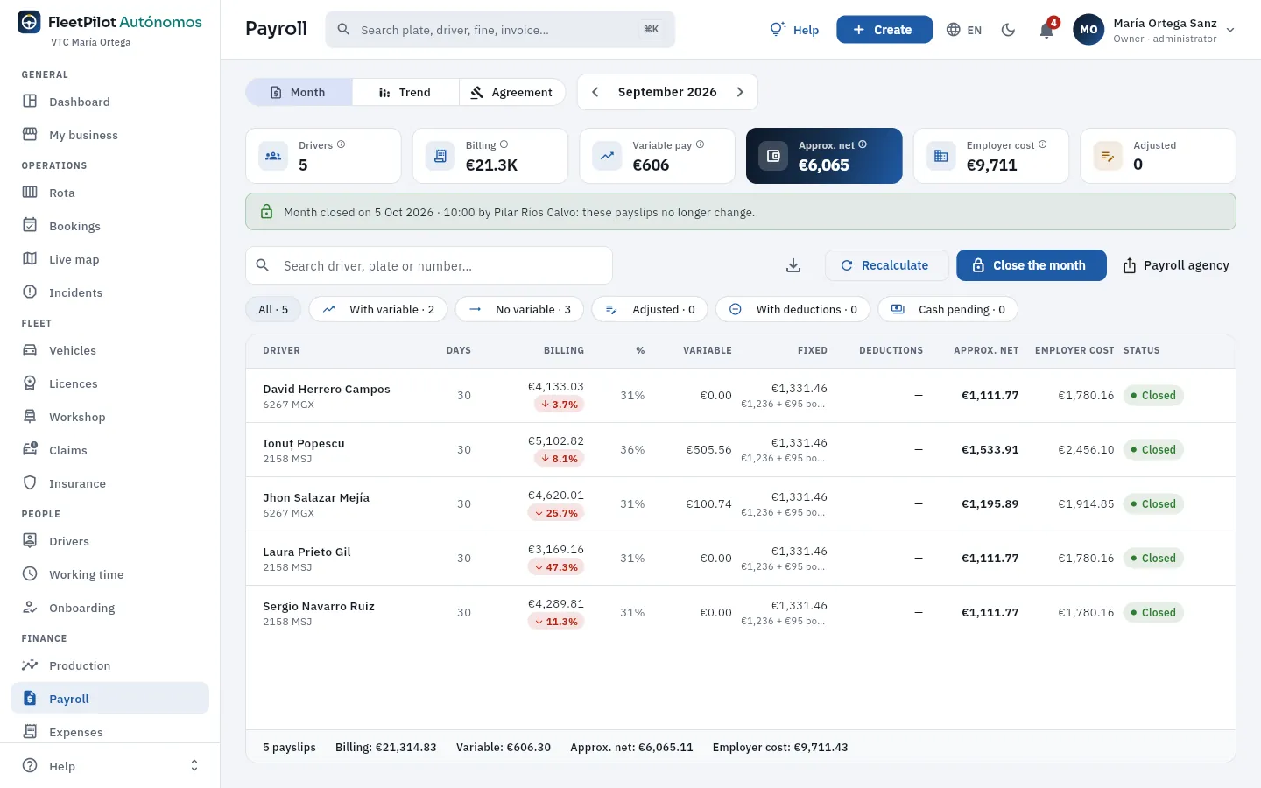The width and height of the screenshot is (1261, 788).
Task: Open Working time in the sidebar
Action: [110, 574]
